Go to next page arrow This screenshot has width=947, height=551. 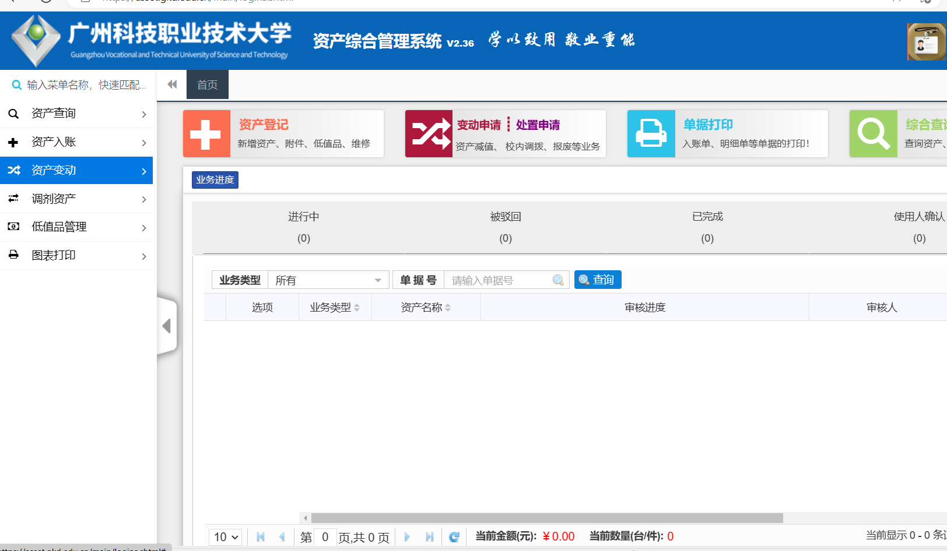[x=407, y=537]
